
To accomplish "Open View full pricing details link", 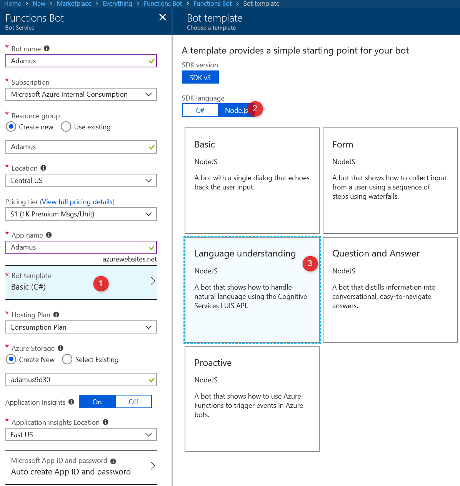I will [x=77, y=202].
